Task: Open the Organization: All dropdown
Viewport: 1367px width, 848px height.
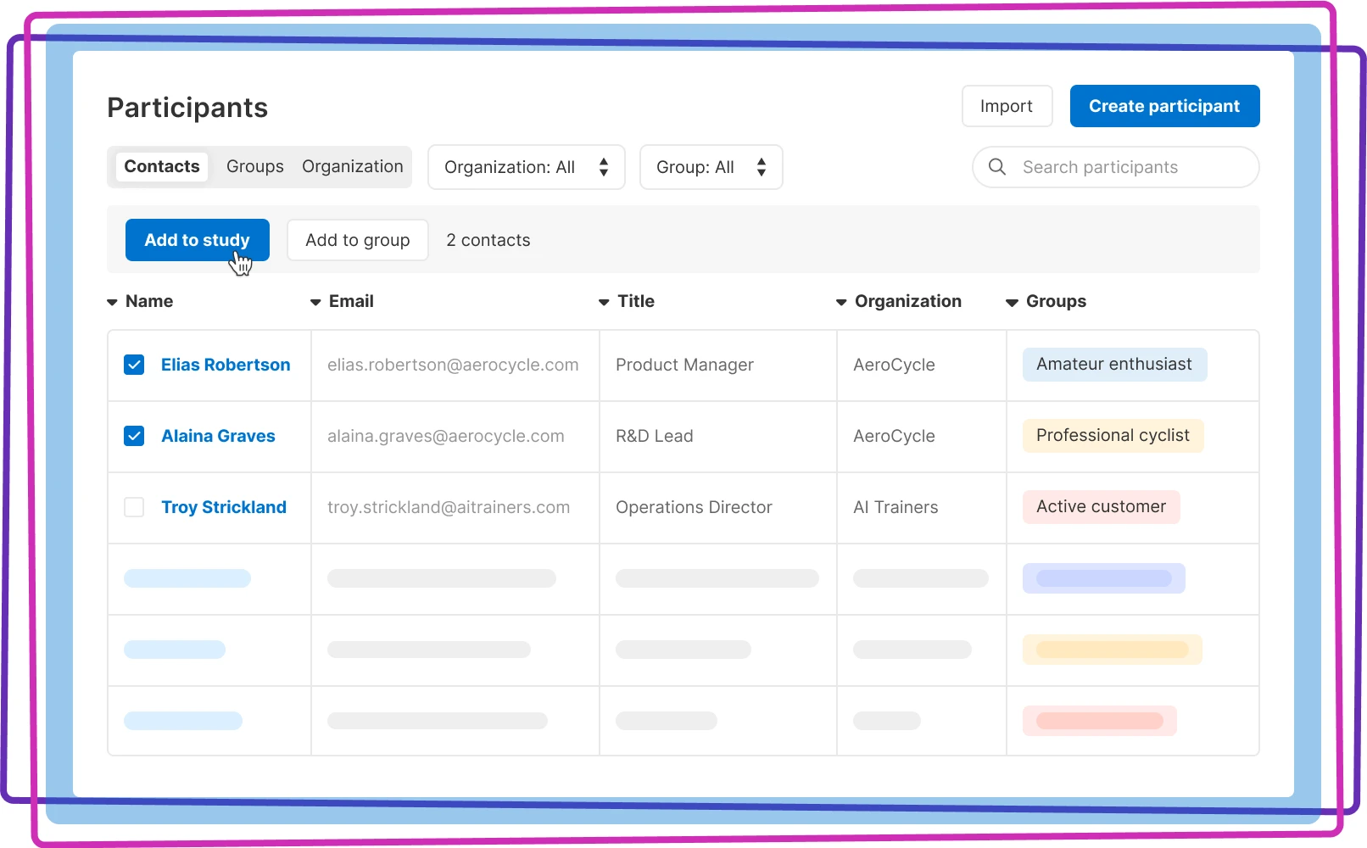Action: (x=526, y=167)
